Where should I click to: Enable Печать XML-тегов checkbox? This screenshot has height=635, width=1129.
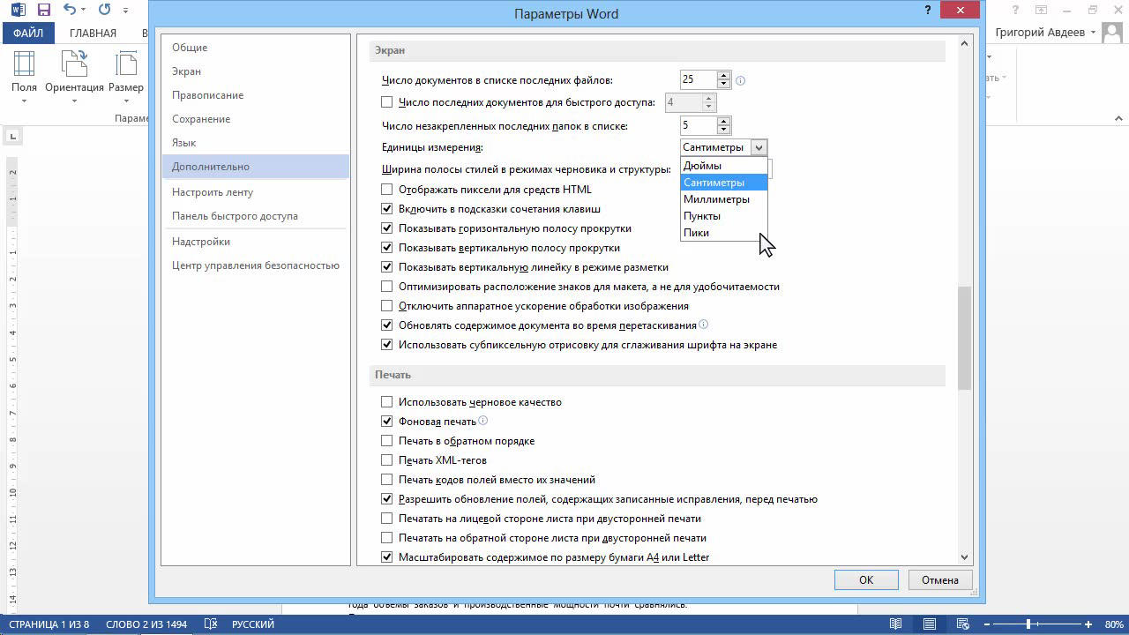(x=387, y=459)
